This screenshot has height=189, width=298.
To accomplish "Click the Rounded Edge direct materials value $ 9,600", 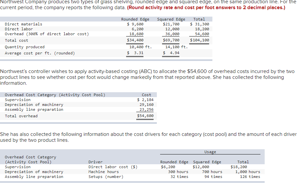I will pos(135,24).
